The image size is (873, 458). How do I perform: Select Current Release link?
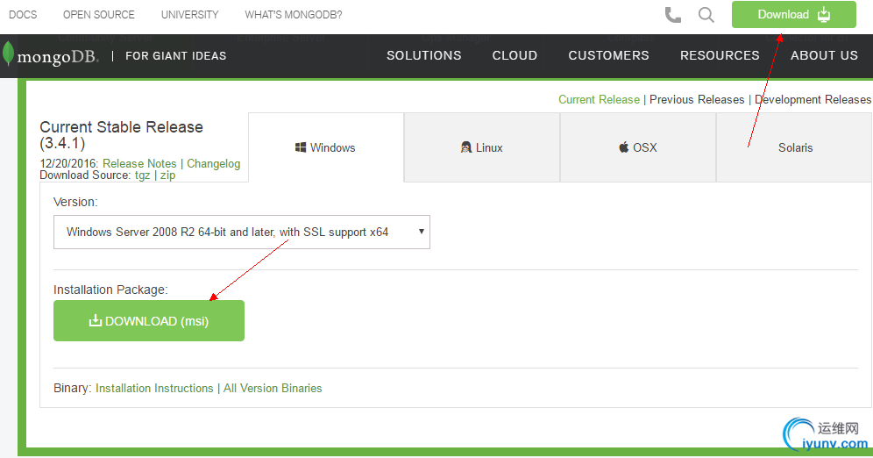[599, 99]
